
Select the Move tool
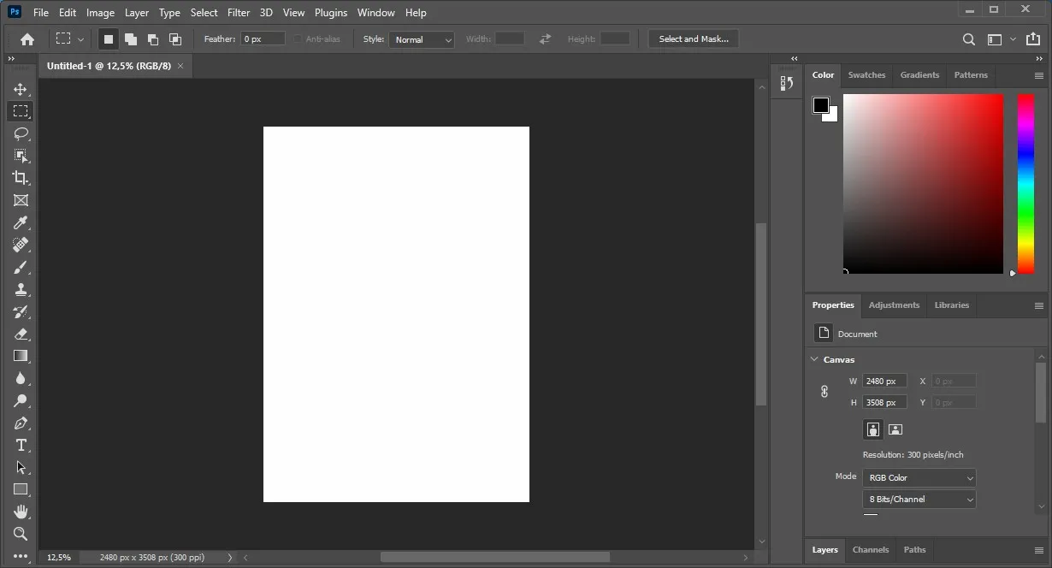click(21, 88)
